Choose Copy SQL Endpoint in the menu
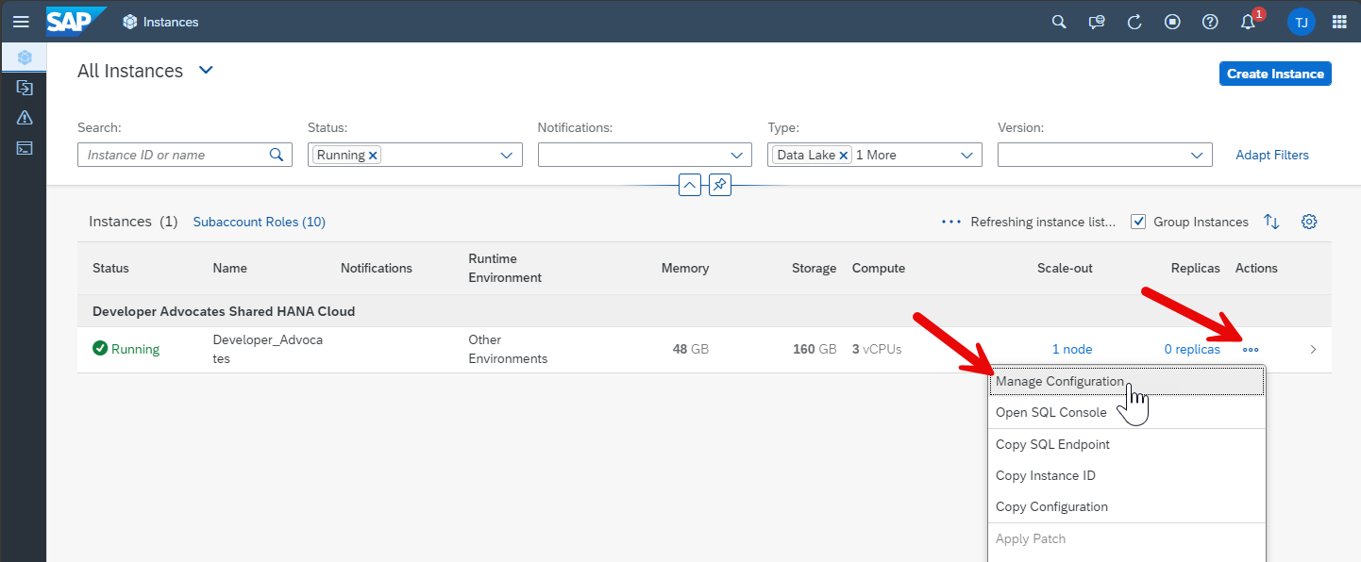Viewport: 1361px width, 562px height. (1052, 443)
